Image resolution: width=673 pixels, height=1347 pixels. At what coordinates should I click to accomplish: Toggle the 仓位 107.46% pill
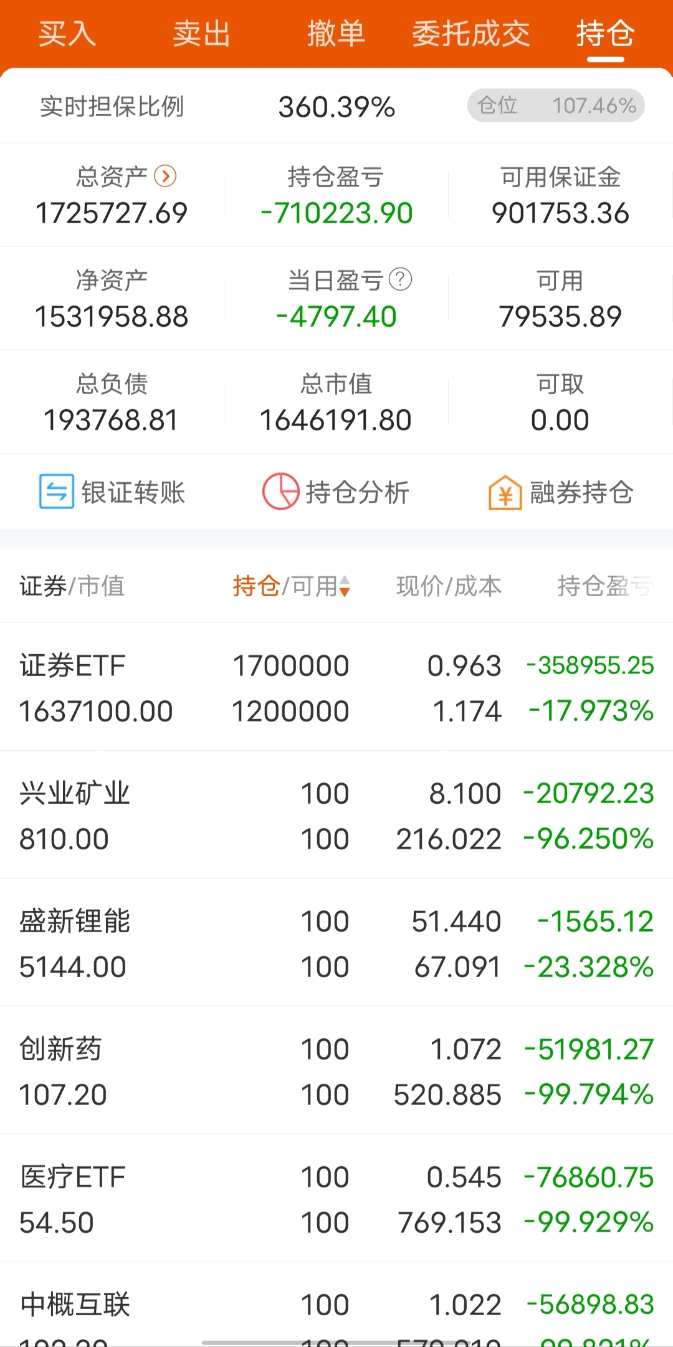(556, 105)
